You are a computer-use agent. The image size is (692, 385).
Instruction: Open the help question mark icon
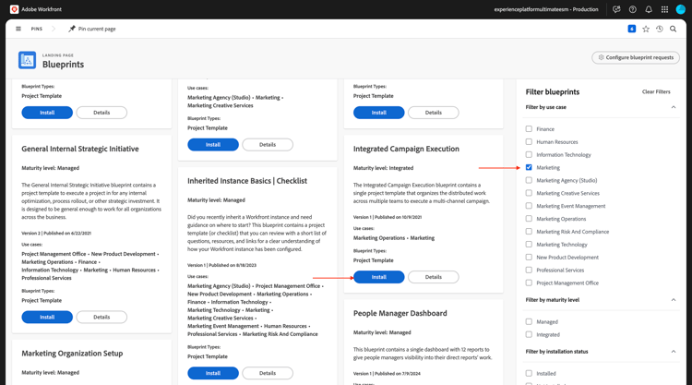point(632,9)
